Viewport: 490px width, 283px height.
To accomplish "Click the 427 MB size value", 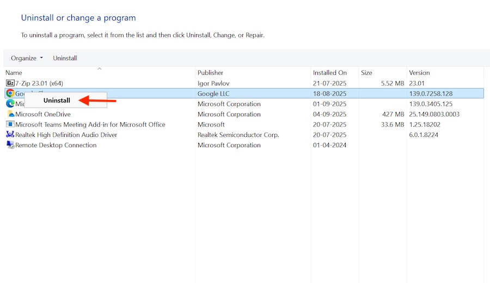I will (393, 114).
